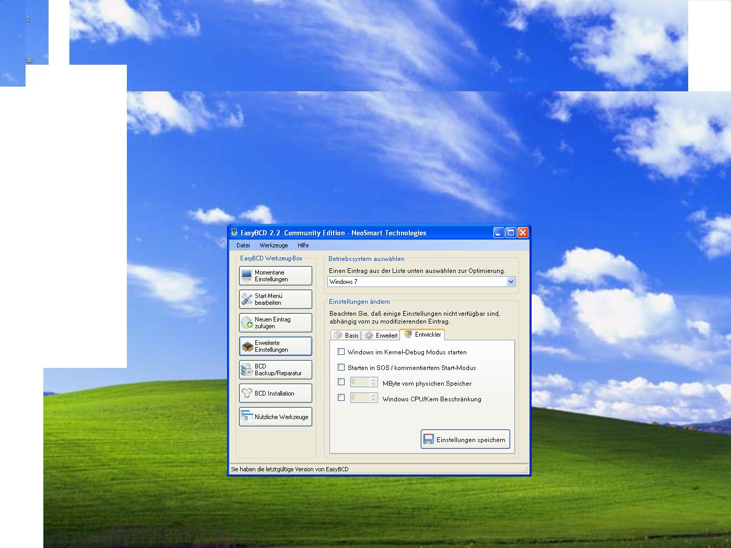Click the MByte vom physichen Speicher number field

coord(360,382)
